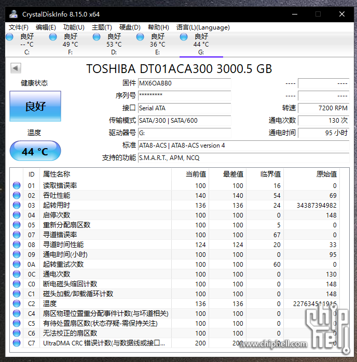This screenshot has height=362, width=357.
Task: Select the G: drive at 44 °C
Action: [201, 44]
